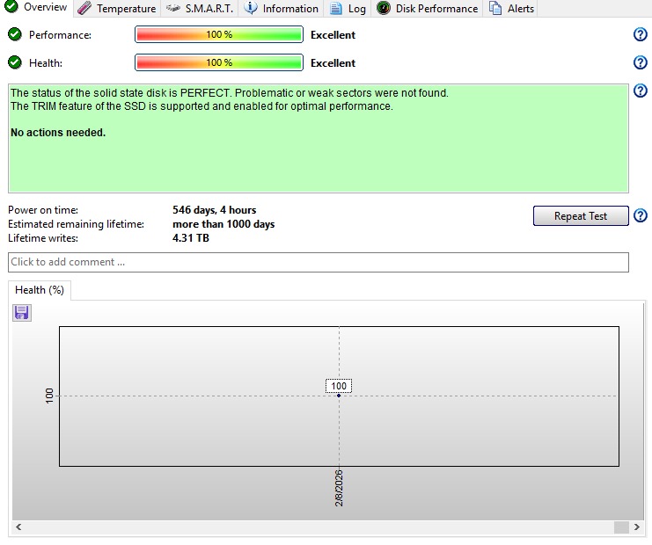This screenshot has height=545, width=652.
Task: Click the "Click to add comment" field
Action: [318, 262]
